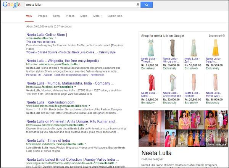229x168 pixels.
Task: Click the Neeta Lulla knowledge panel title
Action: pos(156,153)
